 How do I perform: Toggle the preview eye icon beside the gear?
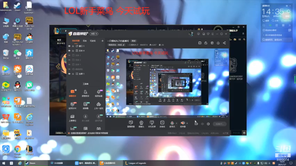(x=203, y=124)
